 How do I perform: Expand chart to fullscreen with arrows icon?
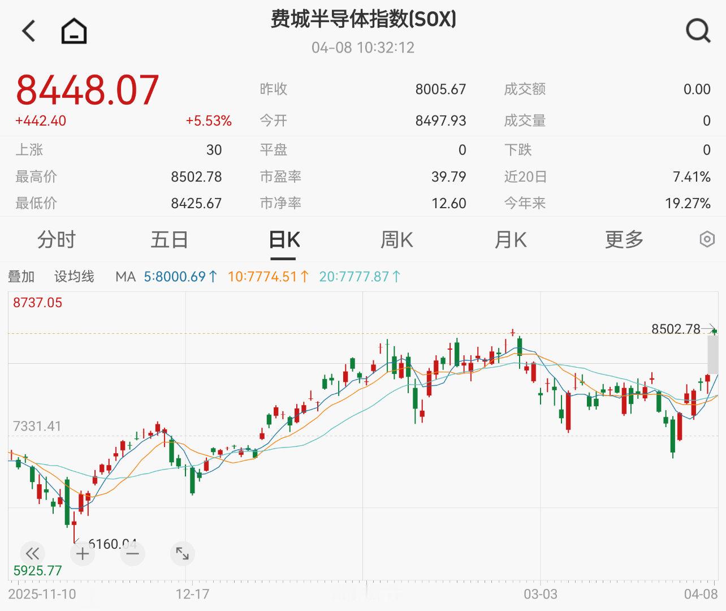(x=182, y=554)
